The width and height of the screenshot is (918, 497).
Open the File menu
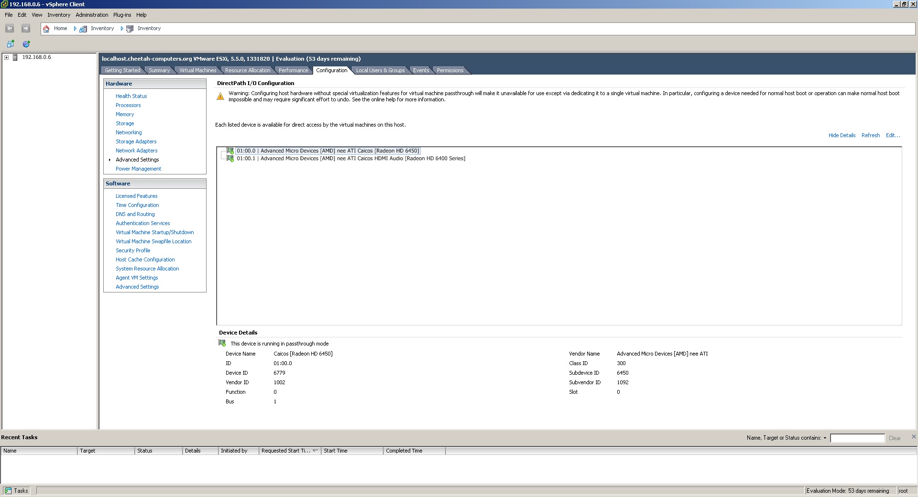point(9,15)
